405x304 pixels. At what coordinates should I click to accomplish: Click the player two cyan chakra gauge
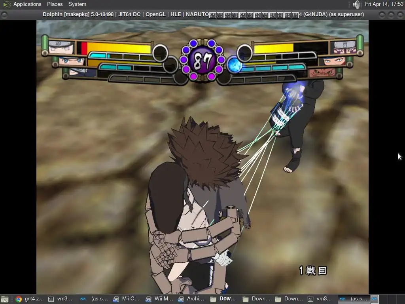click(274, 68)
